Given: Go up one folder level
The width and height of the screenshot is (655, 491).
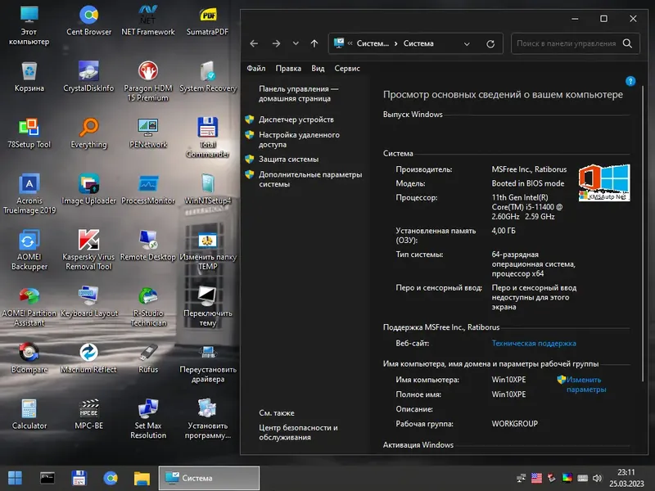Looking at the screenshot, I should coord(314,43).
